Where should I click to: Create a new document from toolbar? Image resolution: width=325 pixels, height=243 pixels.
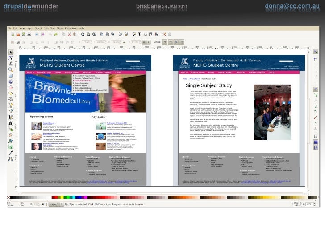12,35
